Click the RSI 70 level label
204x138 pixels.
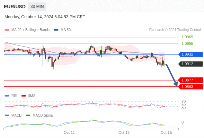coord(184,101)
